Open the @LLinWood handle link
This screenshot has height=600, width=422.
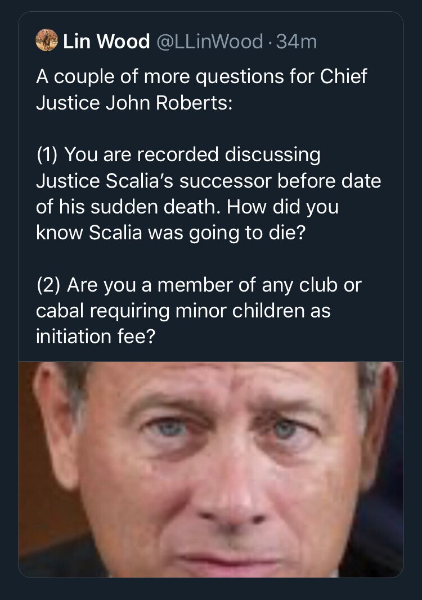point(205,41)
